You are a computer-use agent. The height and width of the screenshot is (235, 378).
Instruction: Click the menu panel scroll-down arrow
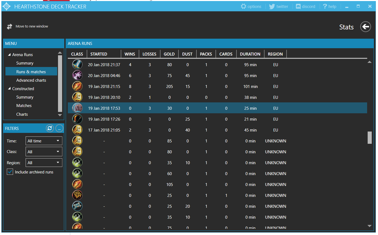(60, 115)
